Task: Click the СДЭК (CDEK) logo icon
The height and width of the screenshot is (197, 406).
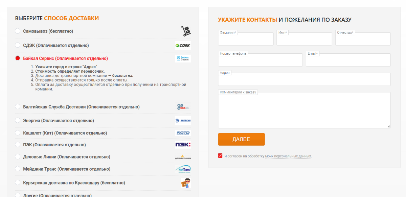Action: (183, 45)
